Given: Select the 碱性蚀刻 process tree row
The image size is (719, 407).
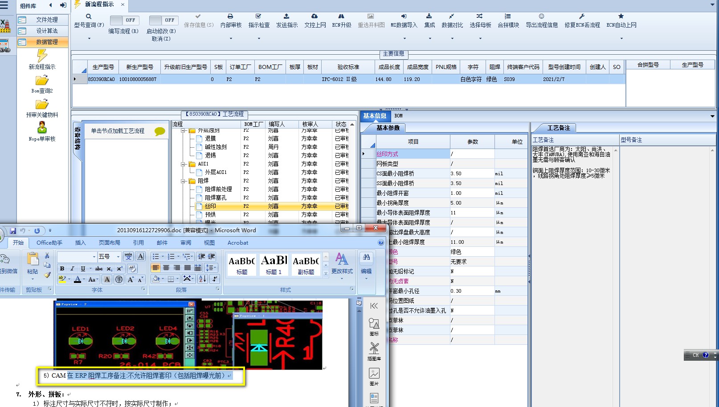Looking at the screenshot, I should (x=272, y=147).
